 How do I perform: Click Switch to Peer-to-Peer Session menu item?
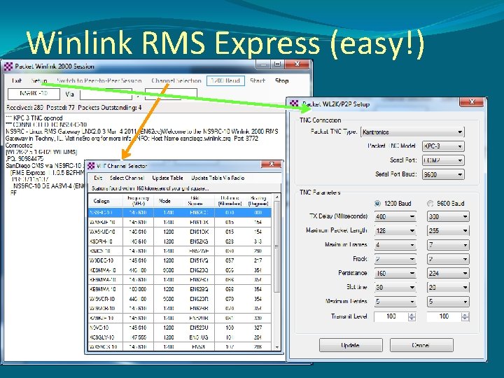[99, 80]
